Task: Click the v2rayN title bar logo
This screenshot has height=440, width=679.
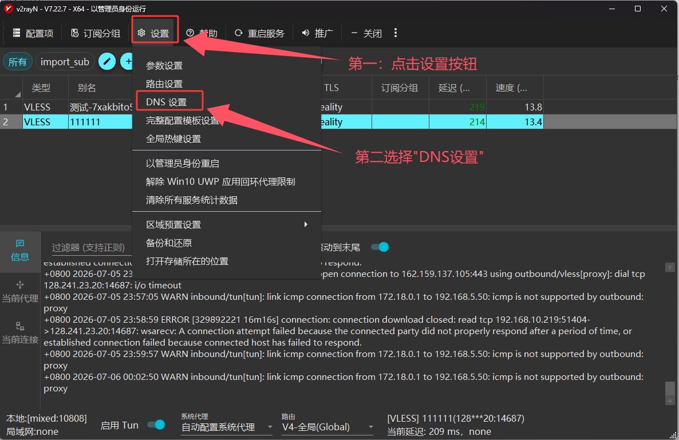Action: tap(8, 9)
